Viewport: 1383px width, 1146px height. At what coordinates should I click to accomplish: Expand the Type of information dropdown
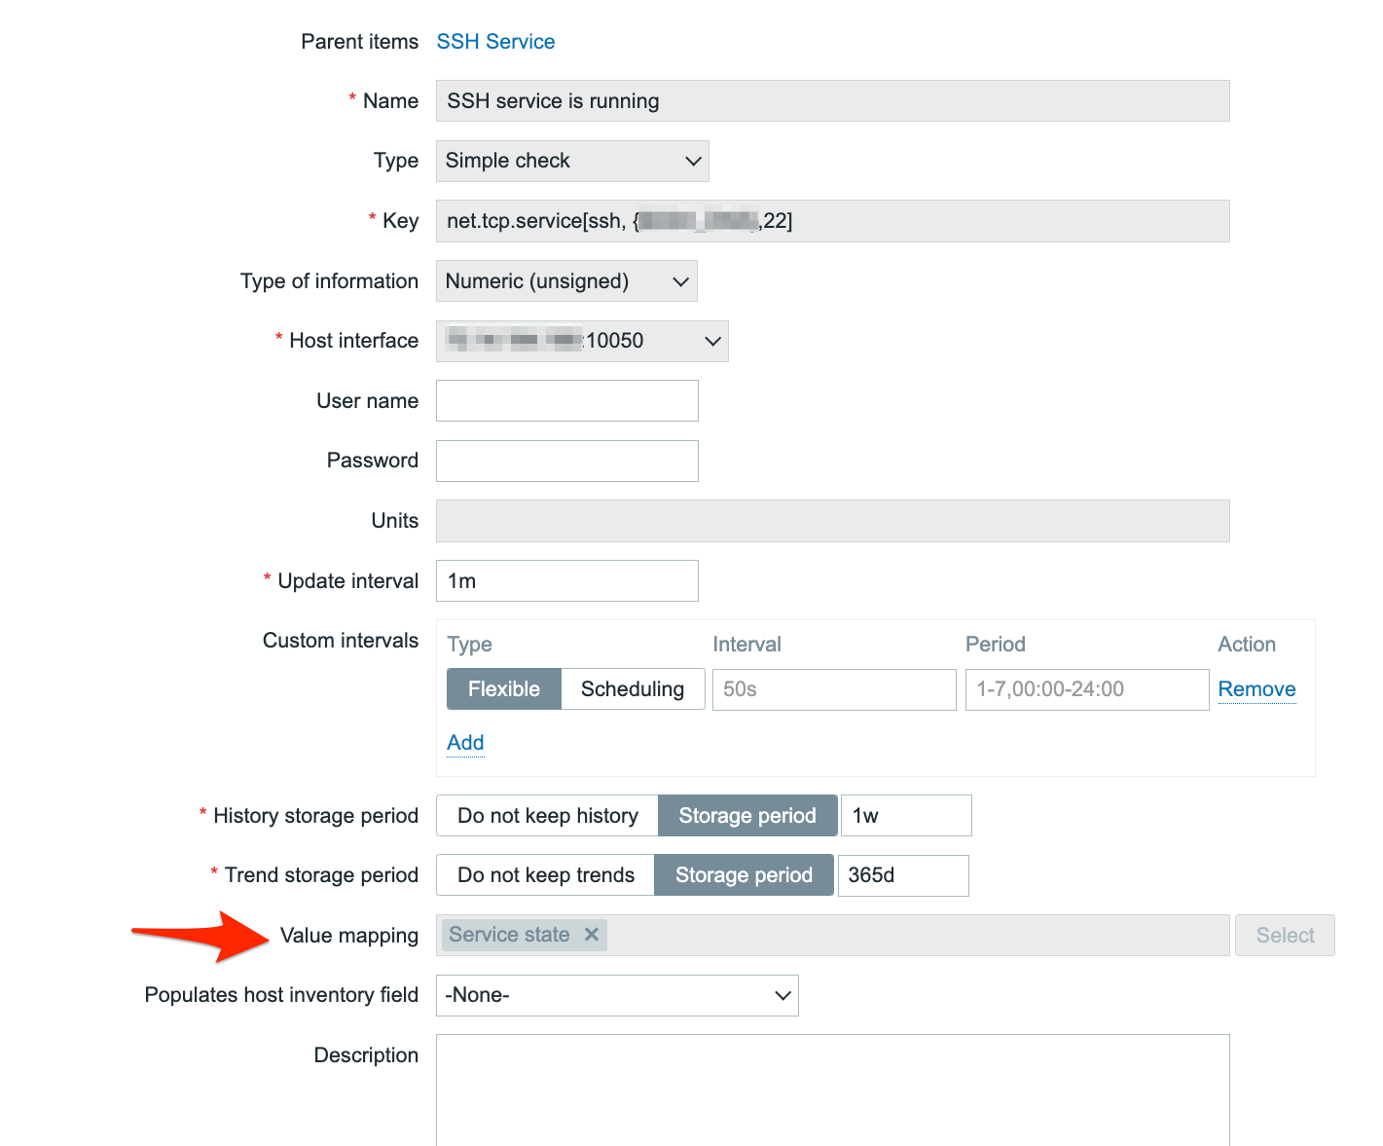(x=566, y=281)
